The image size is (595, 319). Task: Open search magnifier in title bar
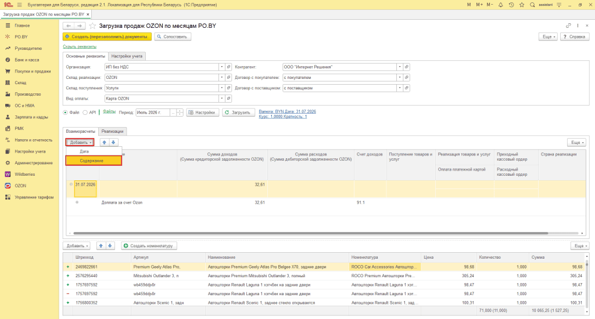tap(532, 5)
